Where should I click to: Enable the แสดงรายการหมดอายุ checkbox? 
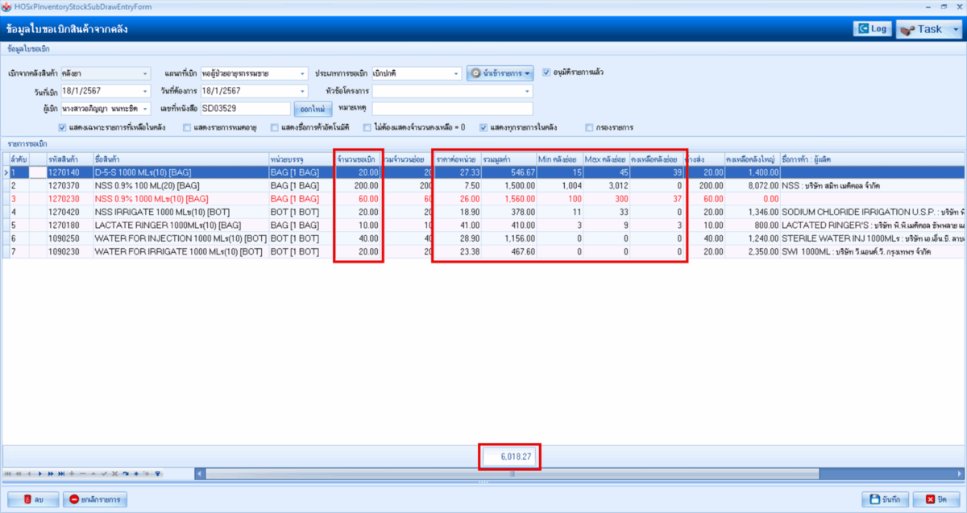coord(187,127)
